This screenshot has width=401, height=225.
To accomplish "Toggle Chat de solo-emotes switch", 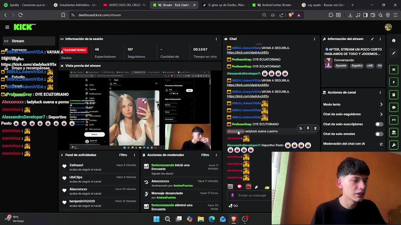I will [379, 134].
